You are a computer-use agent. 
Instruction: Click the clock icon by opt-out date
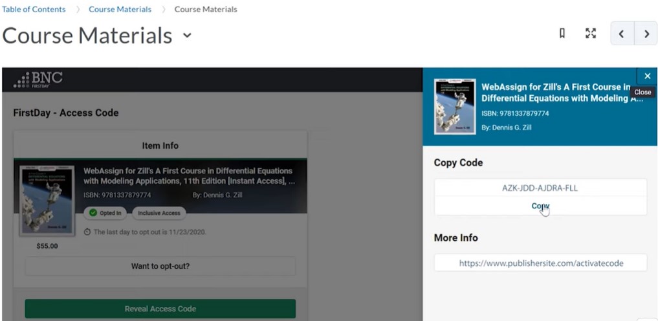tap(87, 232)
